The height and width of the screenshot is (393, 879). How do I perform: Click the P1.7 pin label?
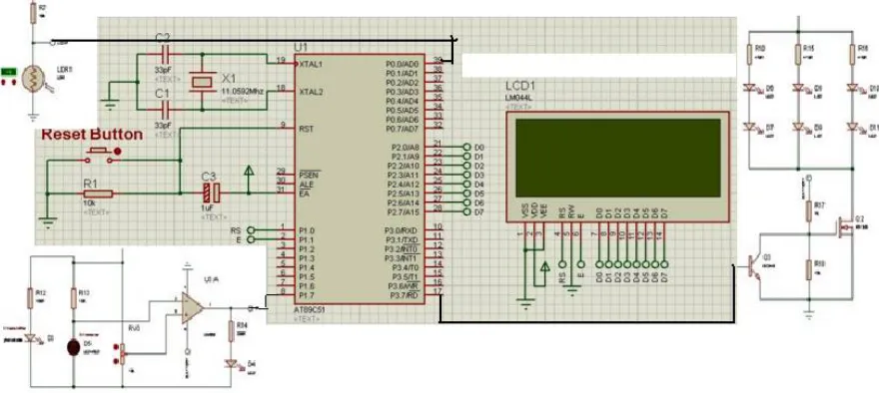tap(308, 295)
